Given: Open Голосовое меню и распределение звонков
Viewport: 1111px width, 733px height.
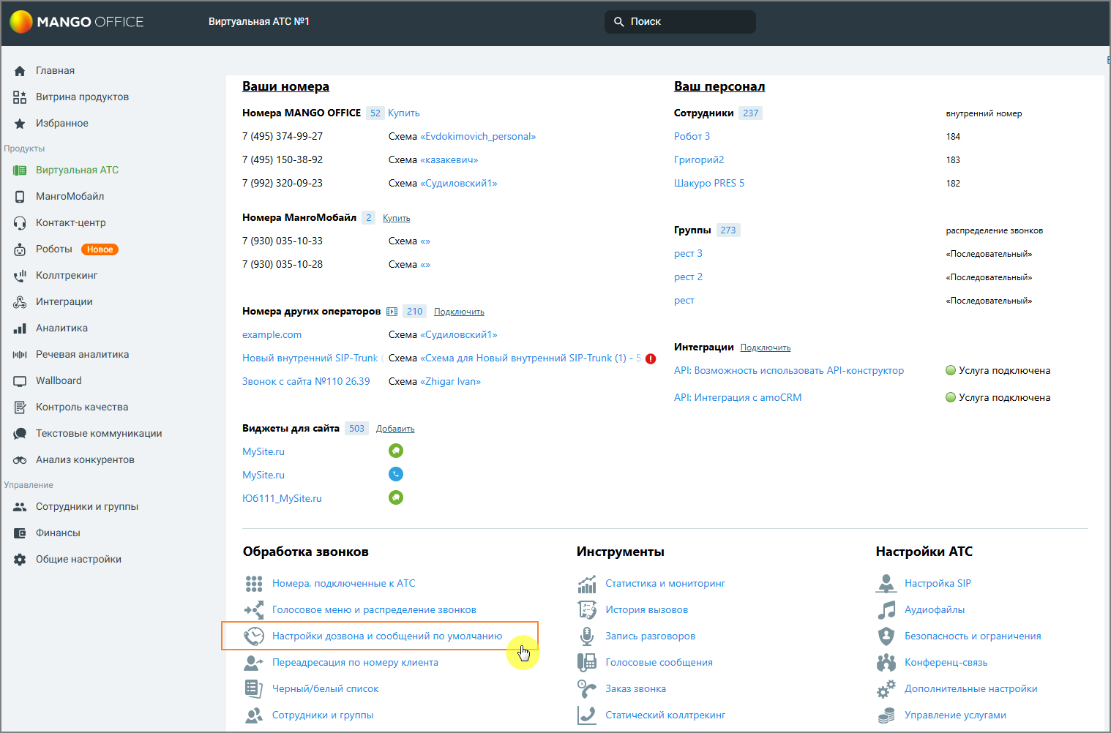Looking at the screenshot, I should point(374,610).
